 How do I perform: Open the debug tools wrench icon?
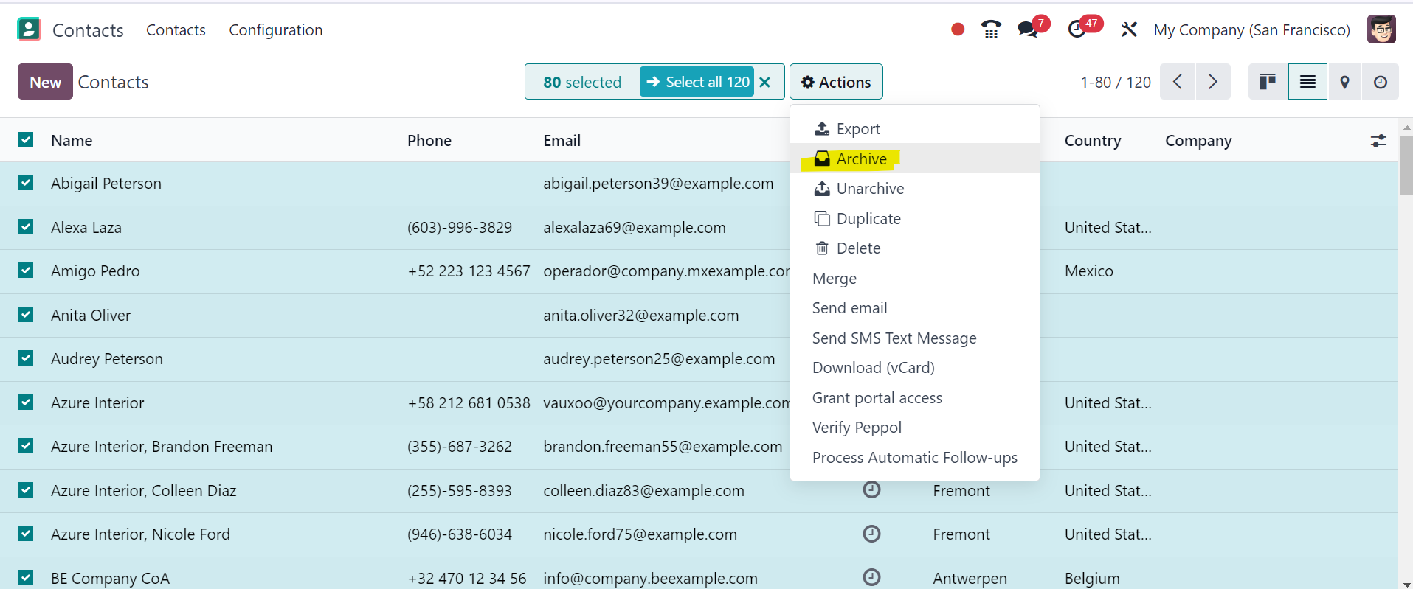click(x=1129, y=30)
